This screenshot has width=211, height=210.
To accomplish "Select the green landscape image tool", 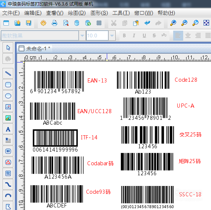I will 8,118.
